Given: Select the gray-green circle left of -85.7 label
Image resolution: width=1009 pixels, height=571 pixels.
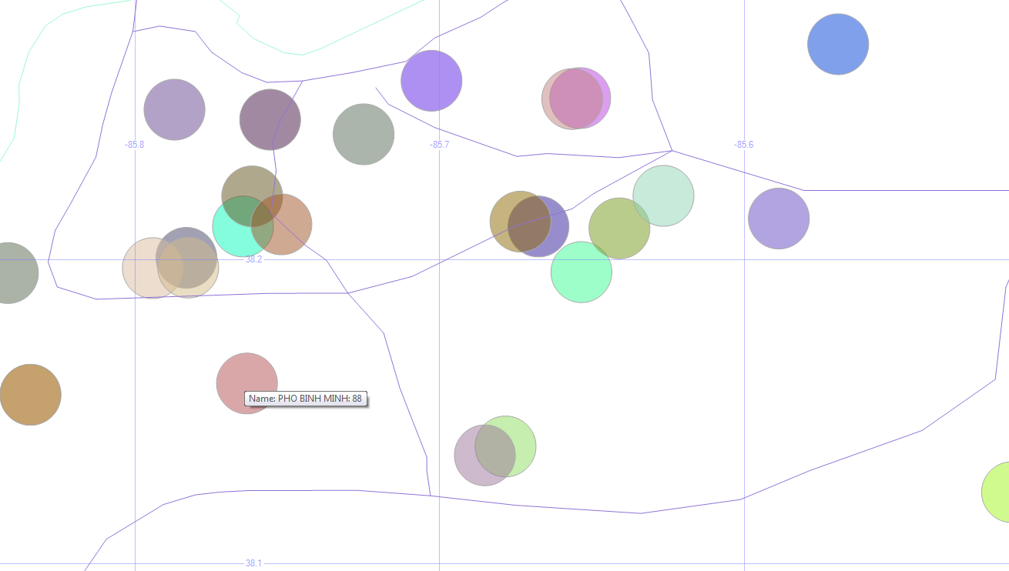Looking at the screenshot, I should pyautogui.click(x=364, y=135).
